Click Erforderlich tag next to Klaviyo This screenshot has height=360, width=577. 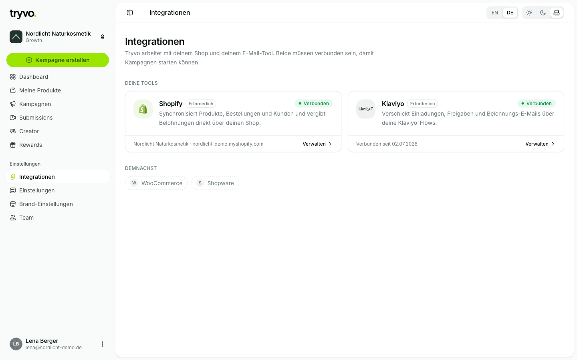(423, 104)
